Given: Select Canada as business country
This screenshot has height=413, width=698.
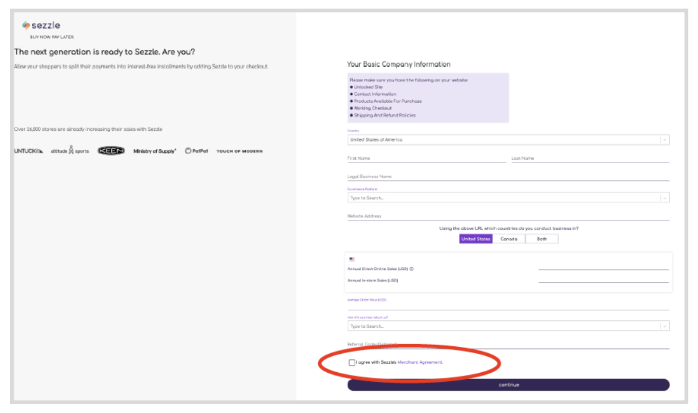Looking at the screenshot, I should (x=508, y=239).
